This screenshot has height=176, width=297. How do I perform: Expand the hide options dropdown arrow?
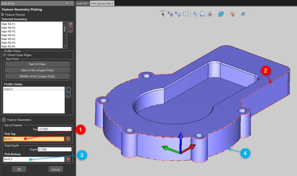coord(237,14)
